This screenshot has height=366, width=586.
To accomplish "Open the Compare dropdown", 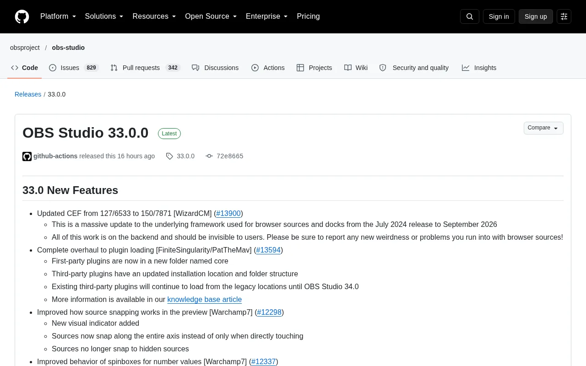I will (x=543, y=128).
